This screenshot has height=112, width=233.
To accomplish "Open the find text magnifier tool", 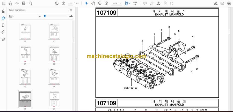I will point(31,3).
